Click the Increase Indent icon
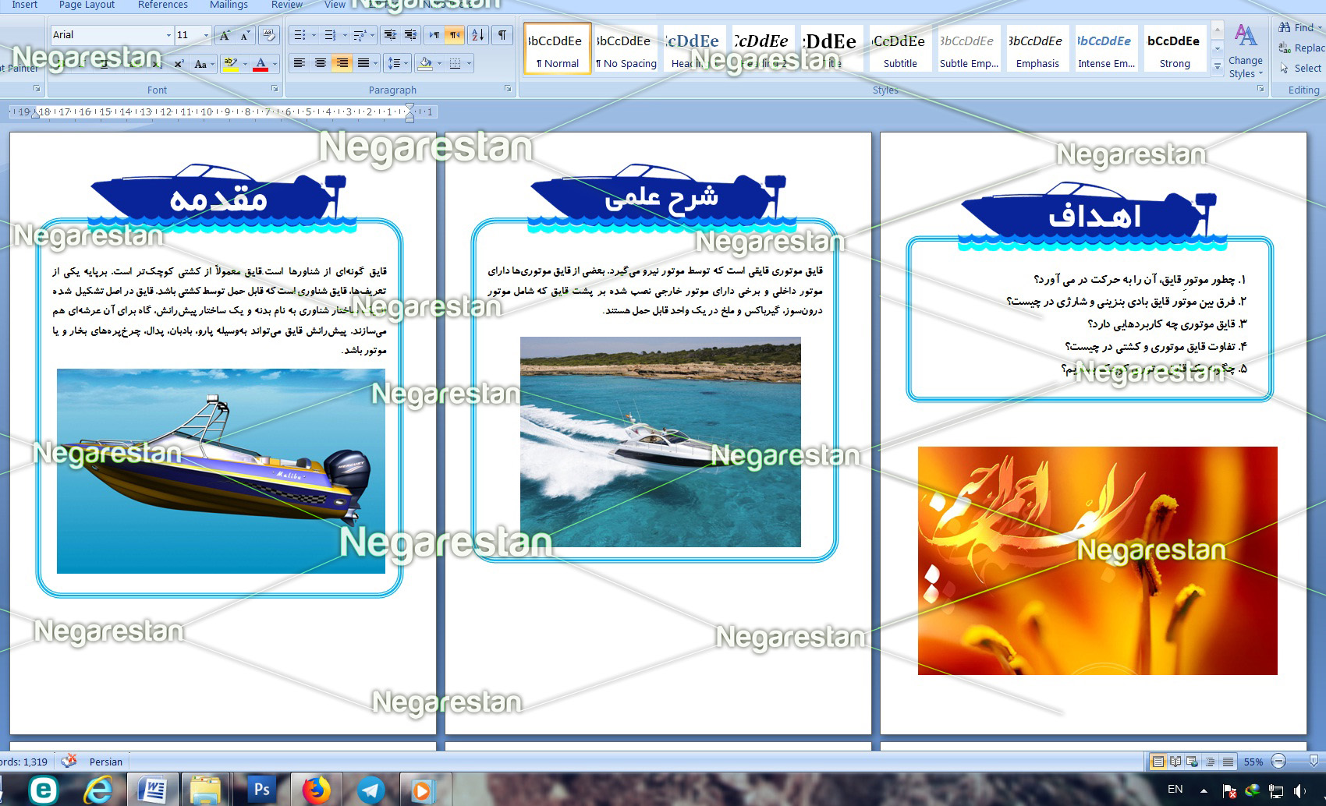1326x806 pixels. click(410, 35)
